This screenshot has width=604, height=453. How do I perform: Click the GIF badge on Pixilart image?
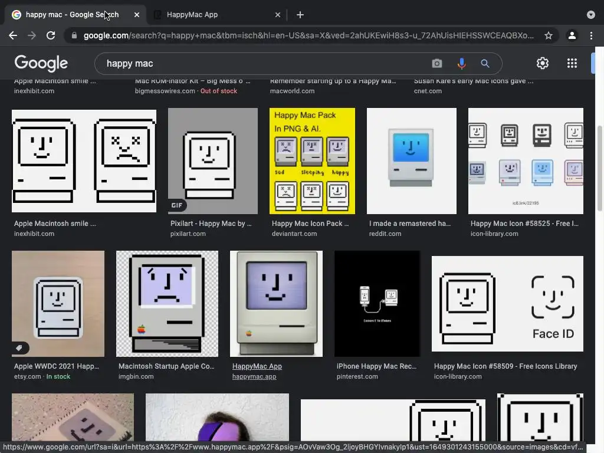coord(177,205)
